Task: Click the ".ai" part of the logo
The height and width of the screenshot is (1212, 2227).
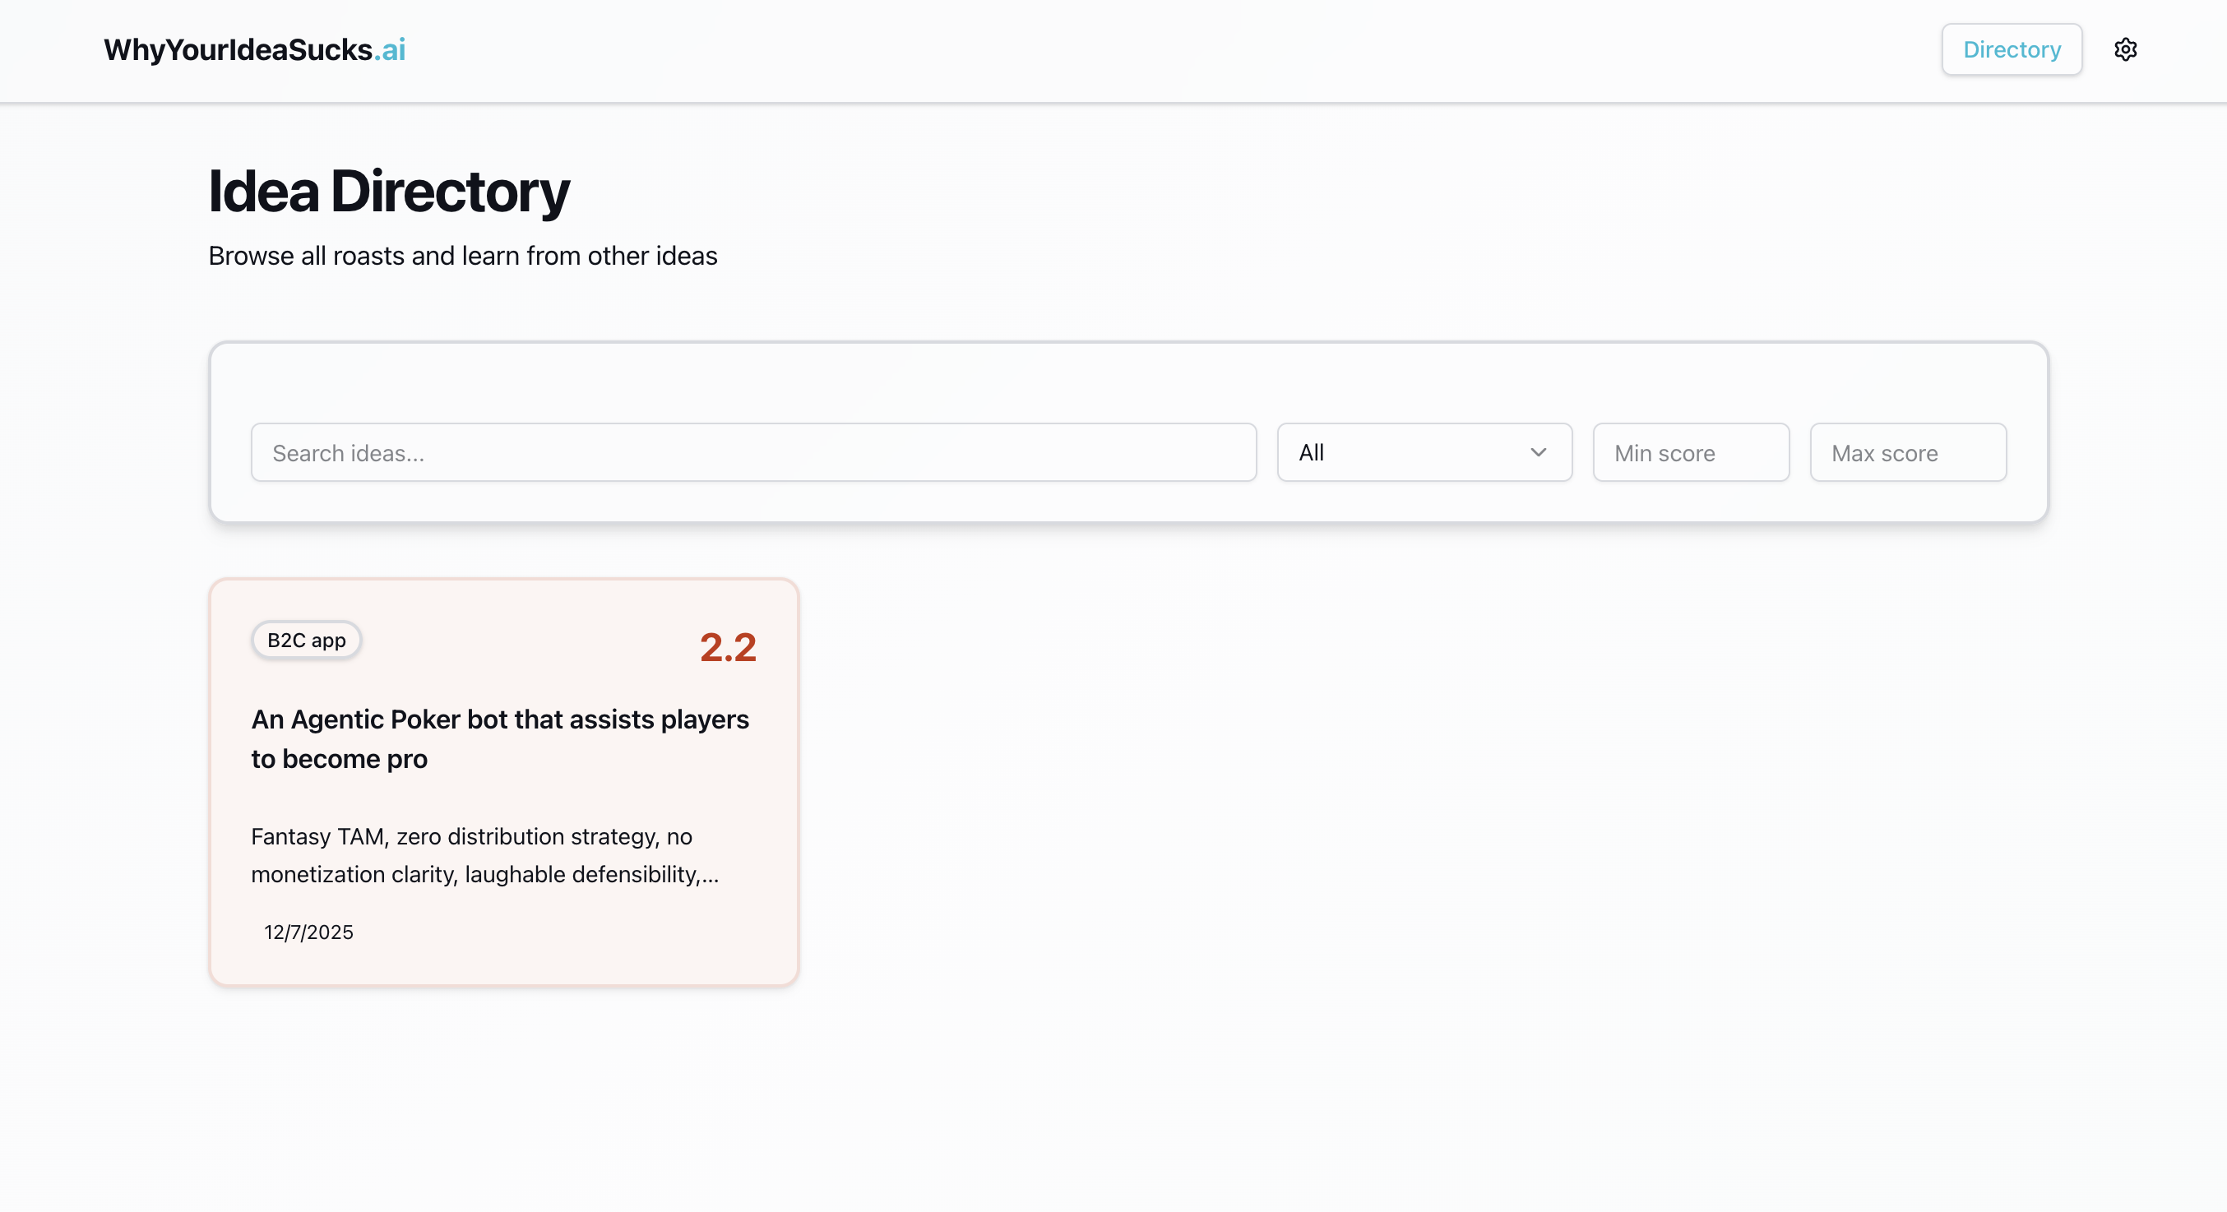Action: [390, 49]
